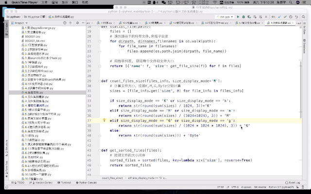
Task: Run with coverage icon in toolbar
Action: tap(249, 17)
